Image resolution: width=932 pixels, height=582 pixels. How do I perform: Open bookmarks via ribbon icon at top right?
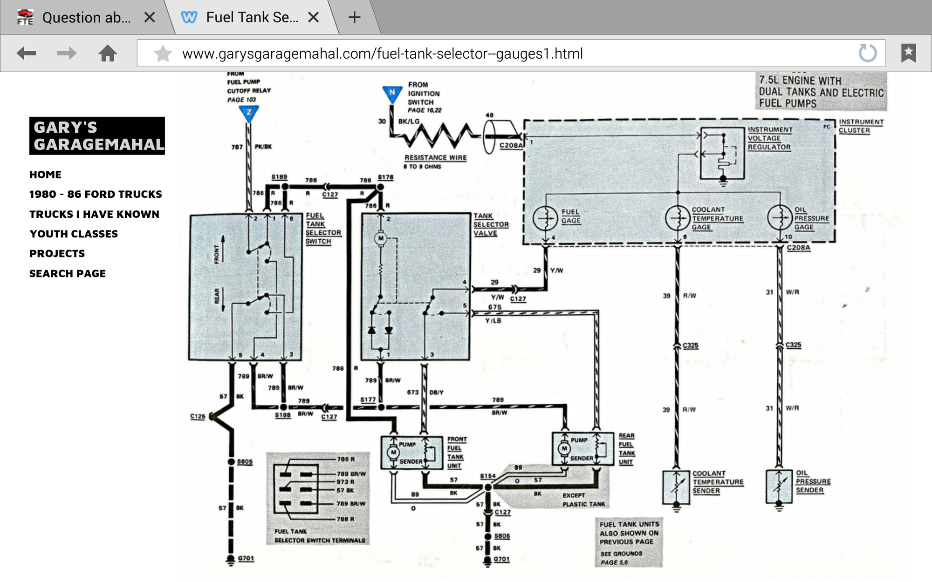(909, 53)
